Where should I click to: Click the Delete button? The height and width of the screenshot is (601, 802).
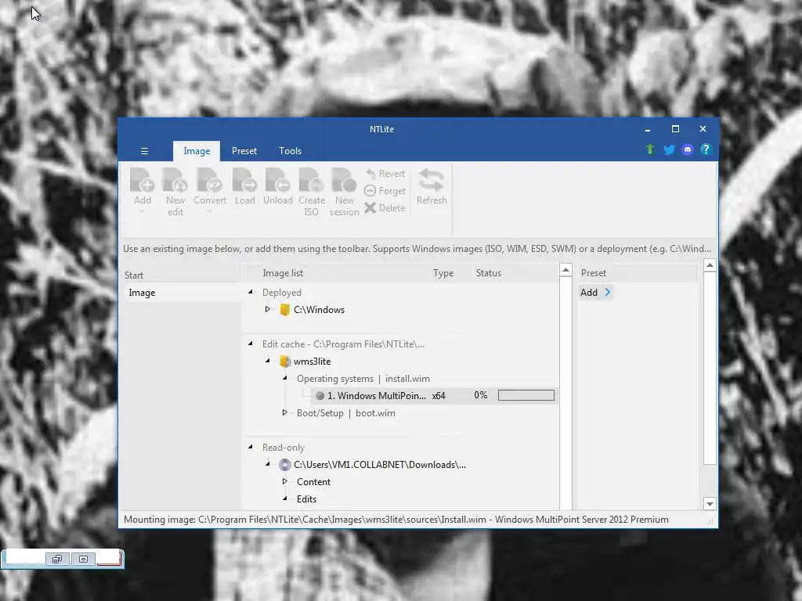[x=385, y=208]
